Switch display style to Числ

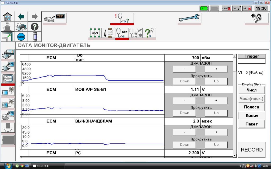coord(251,90)
